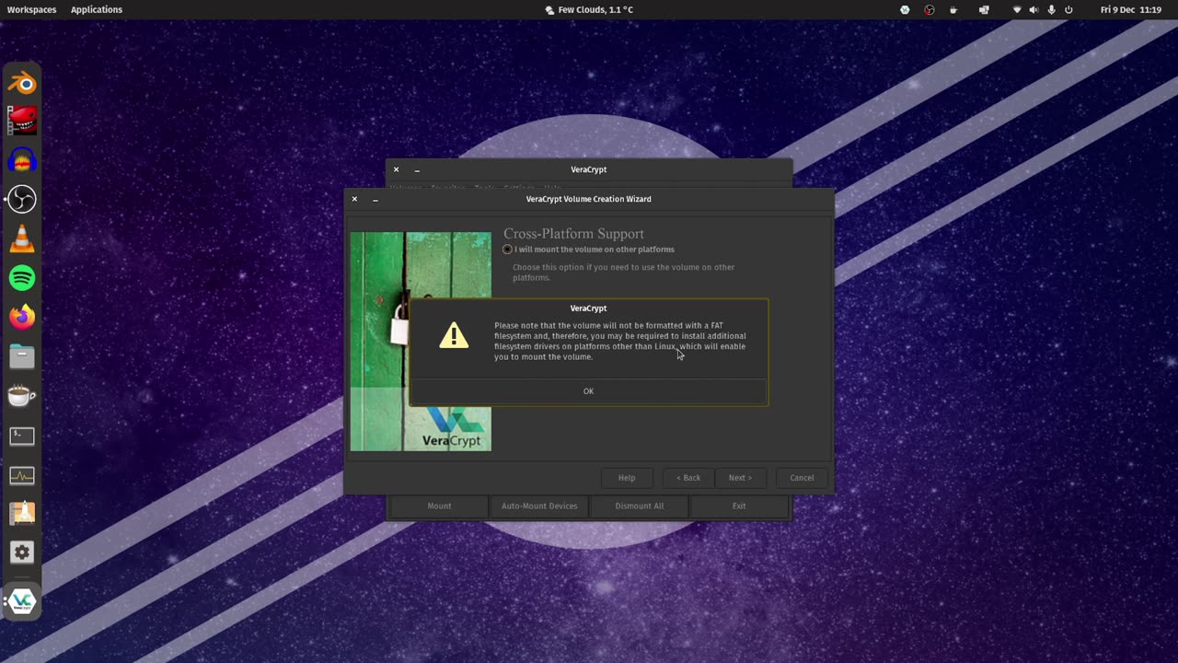
Task: Cancel the Volume Creation Wizard
Action: coord(802,478)
